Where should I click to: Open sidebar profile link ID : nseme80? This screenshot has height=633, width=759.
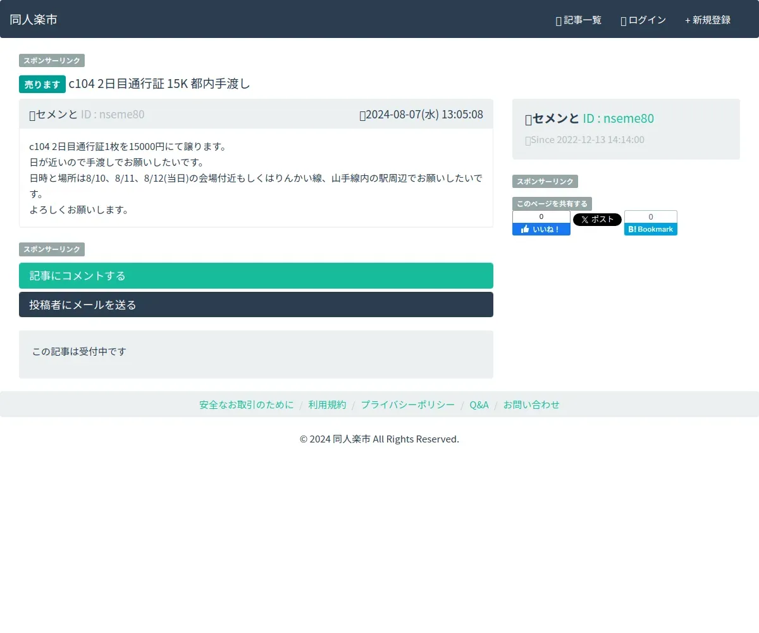click(618, 118)
